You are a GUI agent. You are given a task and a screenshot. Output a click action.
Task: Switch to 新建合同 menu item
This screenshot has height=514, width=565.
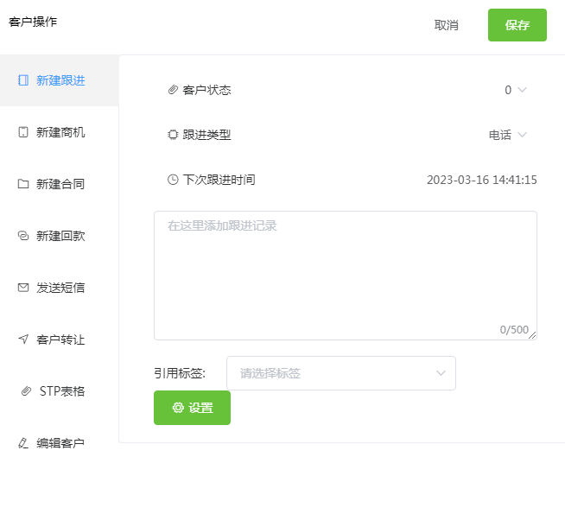pyautogui.click(x=60, y=184)
